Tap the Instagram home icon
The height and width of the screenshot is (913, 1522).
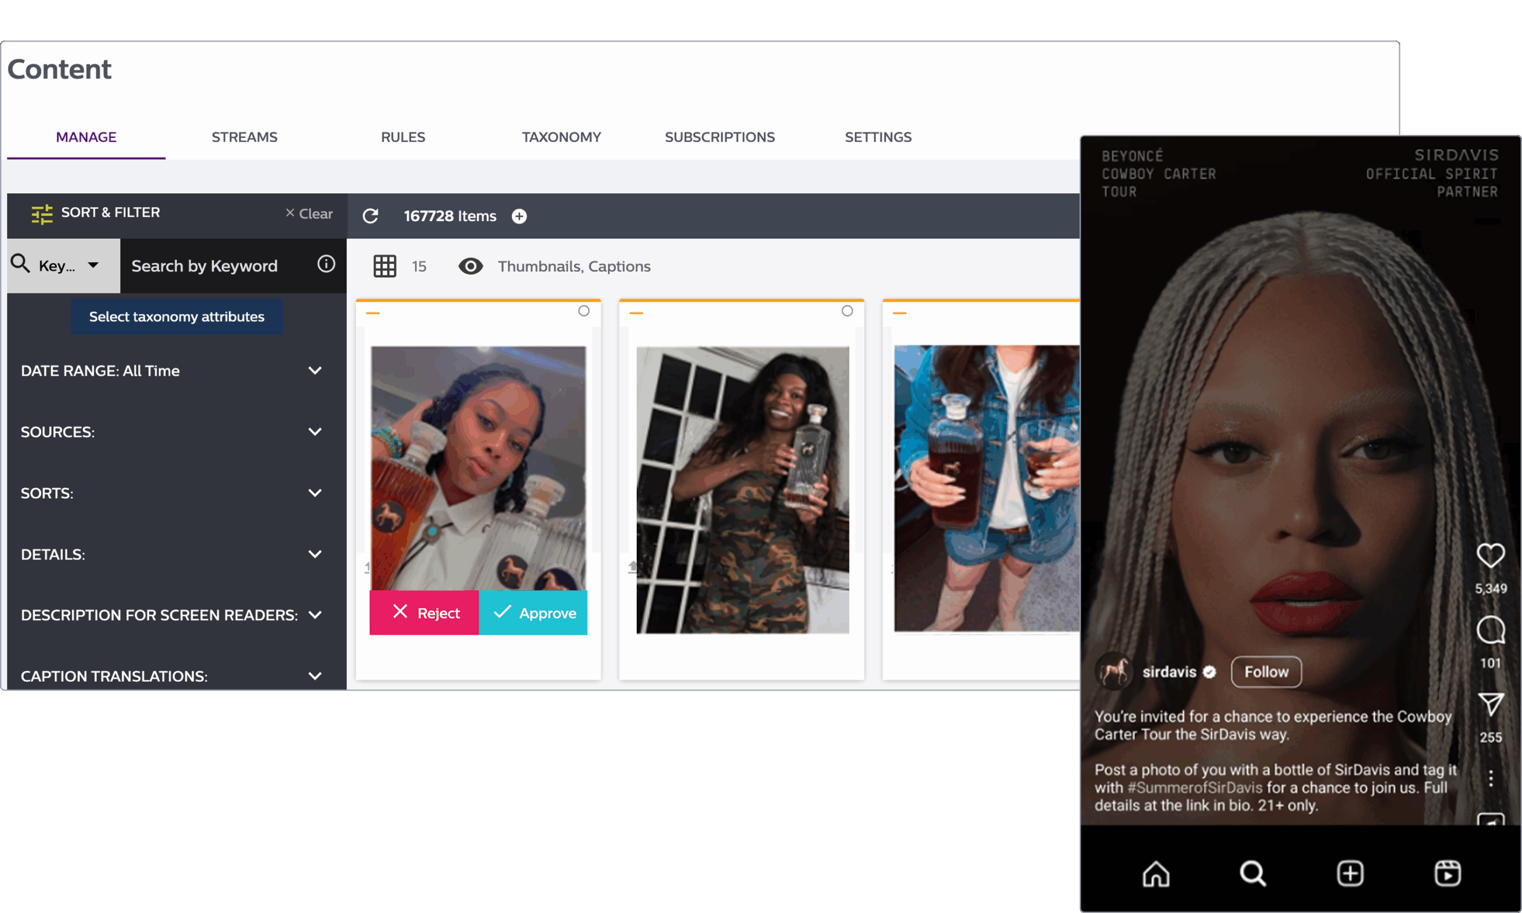click(1156, 873)
